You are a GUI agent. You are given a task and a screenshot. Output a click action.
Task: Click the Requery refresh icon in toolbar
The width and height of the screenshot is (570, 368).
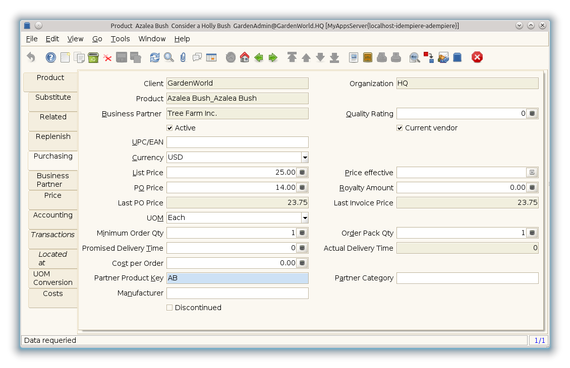(x=155, y=57)
